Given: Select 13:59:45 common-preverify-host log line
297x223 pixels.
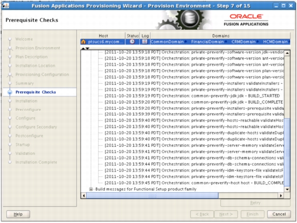Looking at the screenshot, I should (x=194, y=183).
